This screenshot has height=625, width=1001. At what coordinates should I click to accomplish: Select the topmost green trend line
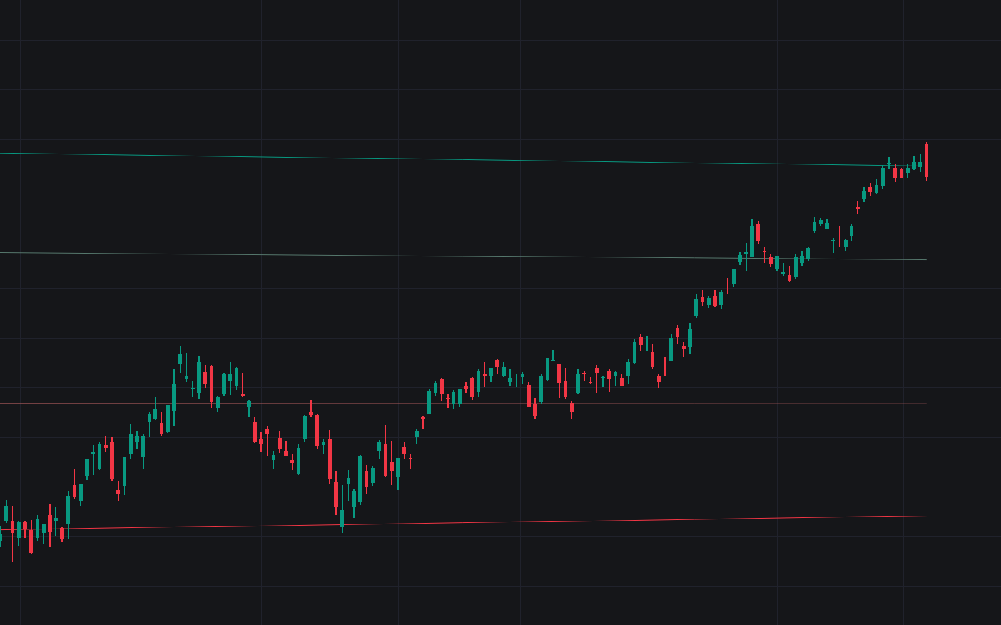point(463,159)
